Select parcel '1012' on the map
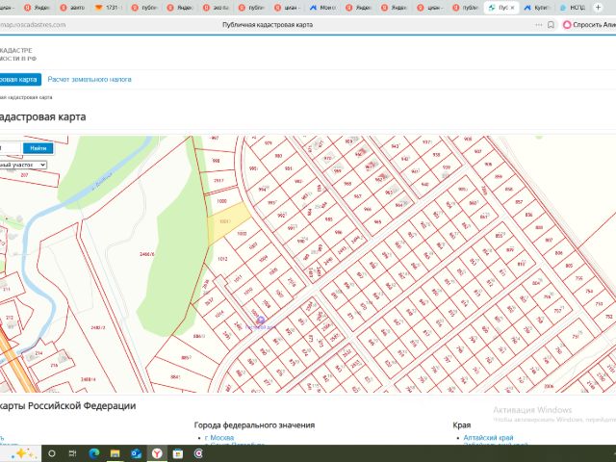Viewport: 616px width, 462px height. (222, 259)
